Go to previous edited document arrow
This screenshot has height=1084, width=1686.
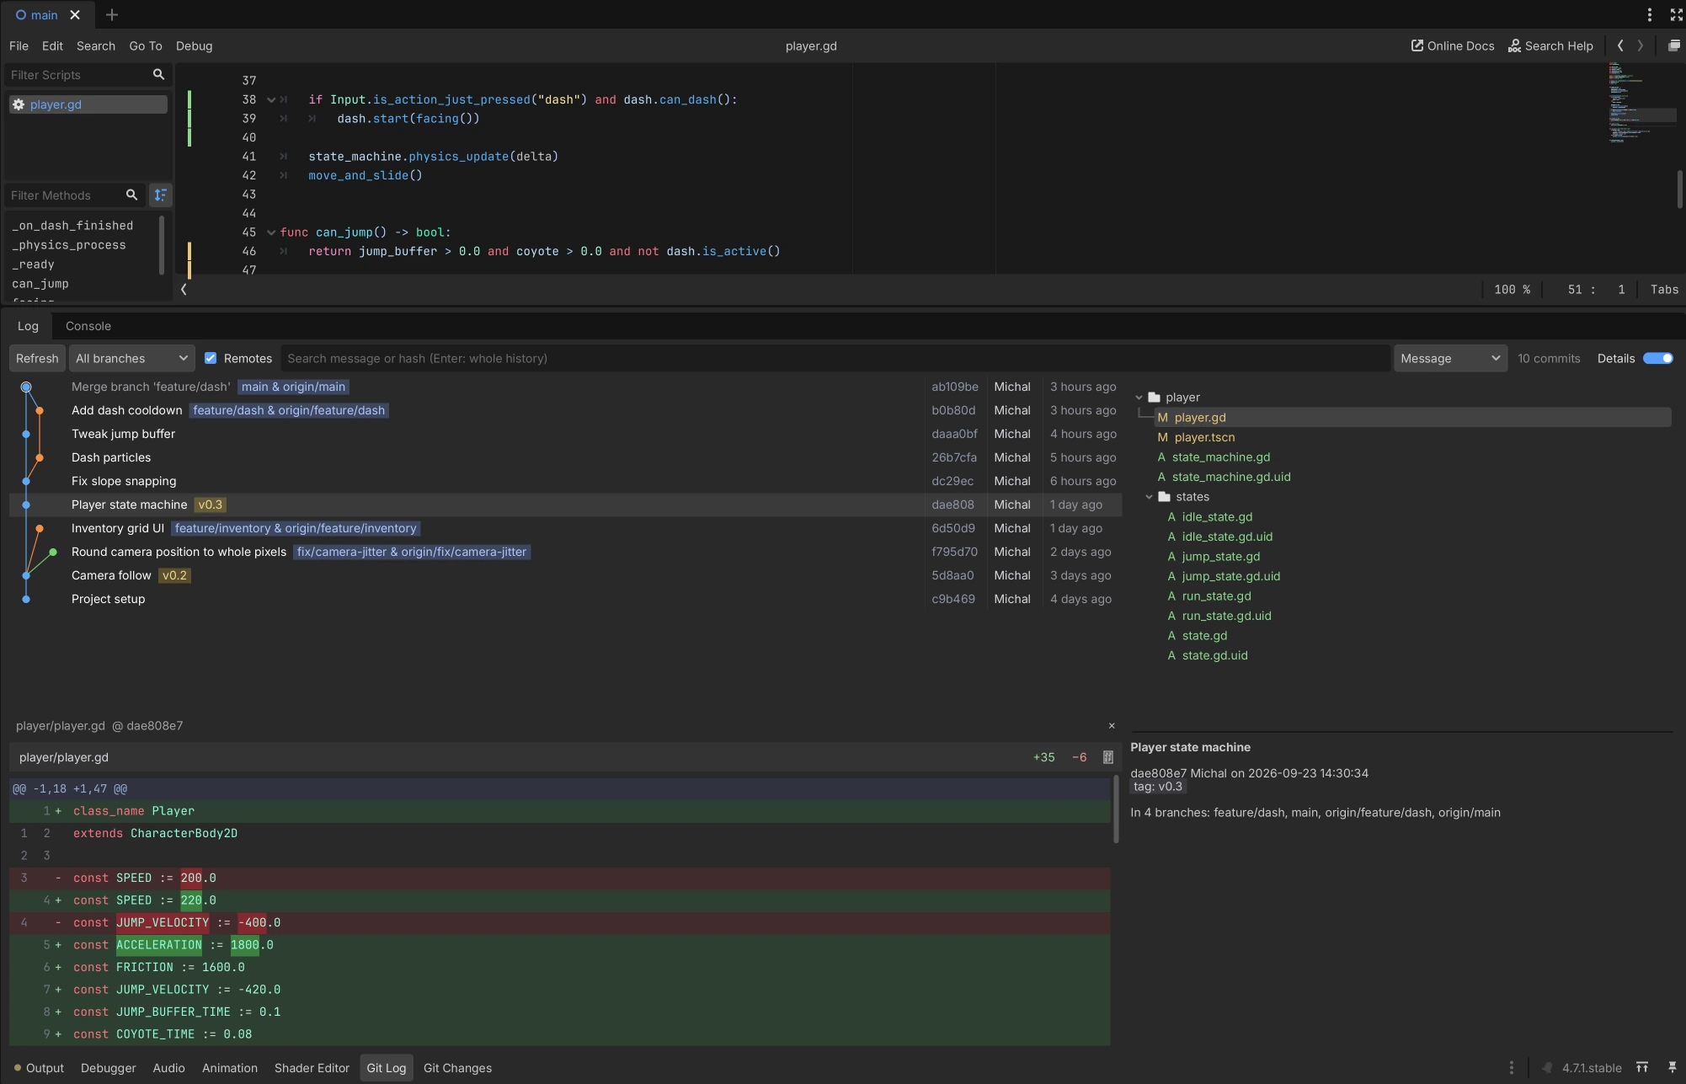point(1620,46)
